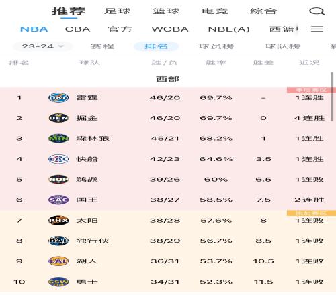
Task: Tap the GSW Warriors team logo
Action: pyautogui.click(x=58, y=282)
